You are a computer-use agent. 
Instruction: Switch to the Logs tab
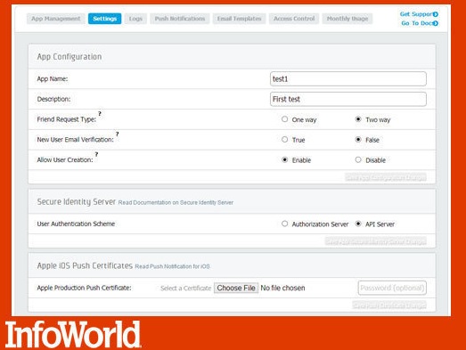[x=135, y=19]
